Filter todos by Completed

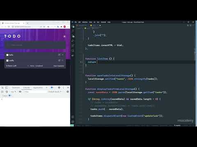click(39, 66)
